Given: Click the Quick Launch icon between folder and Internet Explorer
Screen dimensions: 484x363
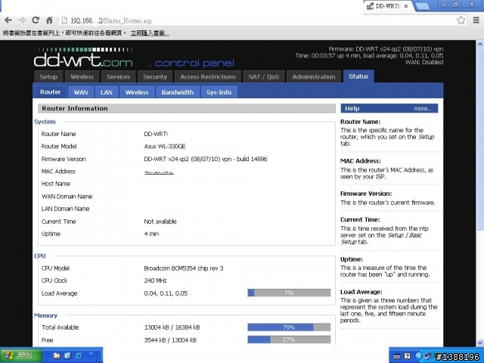Looking at the screenshot, I should [x=68, y=355].
